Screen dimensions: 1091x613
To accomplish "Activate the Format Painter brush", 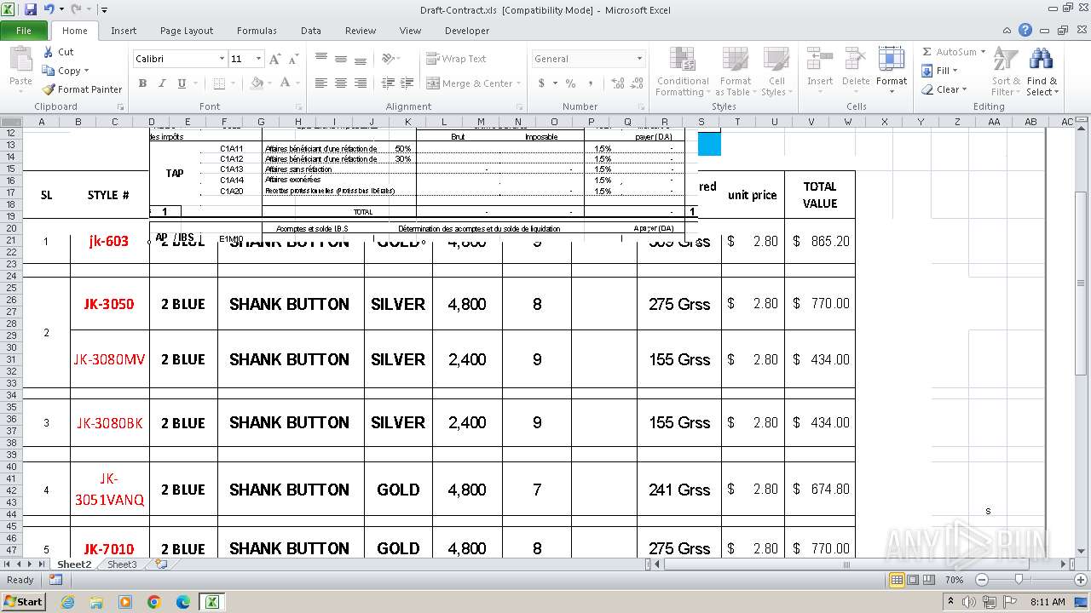I will (x=49, y=89).
